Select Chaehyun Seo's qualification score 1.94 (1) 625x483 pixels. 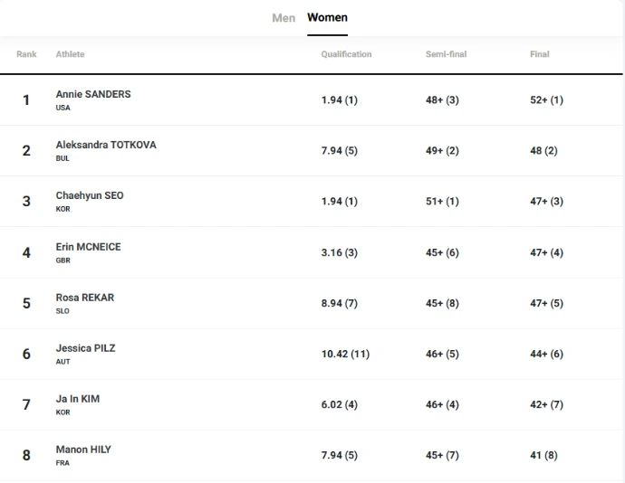click(x=339, y=201)
